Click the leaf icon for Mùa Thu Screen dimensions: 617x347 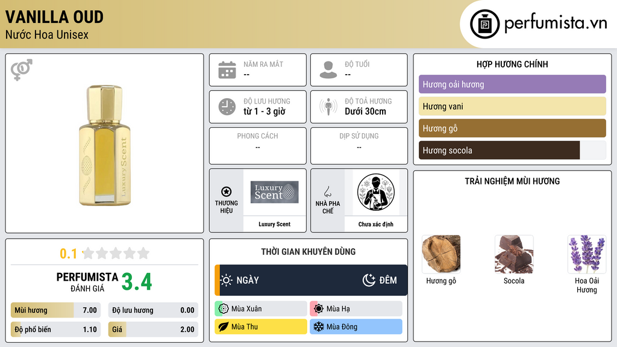point(224,327)
